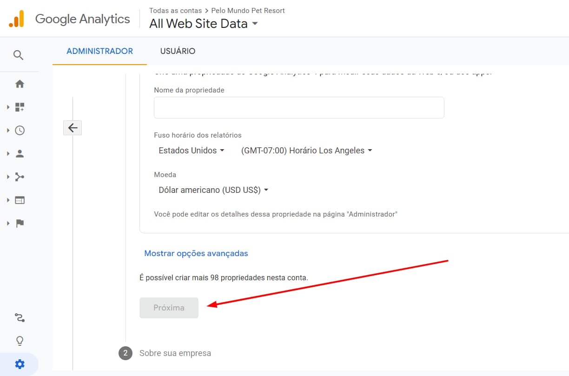The height and width of the screenshot is (376, 569).
Task: Switch to the USUÁRIO tab
Action: click(178, 51)
